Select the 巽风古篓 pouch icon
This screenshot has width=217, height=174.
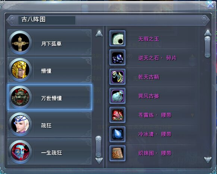pyautogui.click(x=117, y=96)
